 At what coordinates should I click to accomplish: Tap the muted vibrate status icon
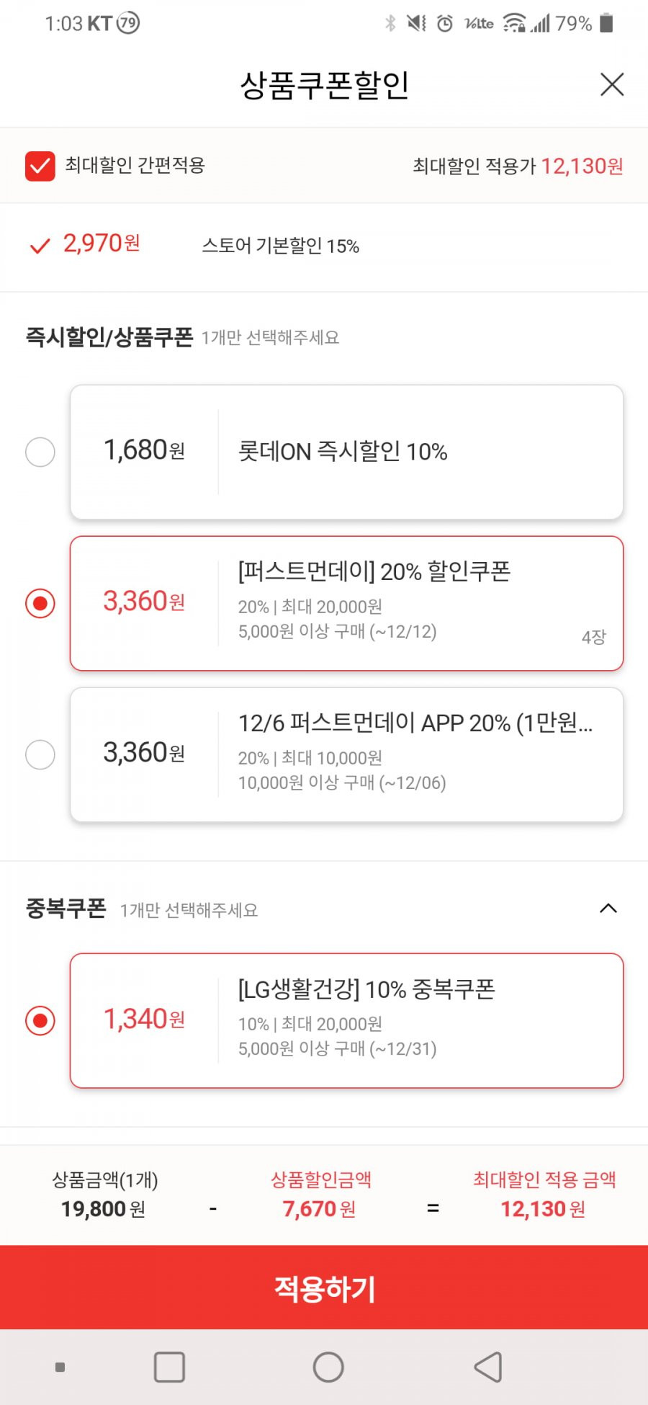[x=416, y=24]
